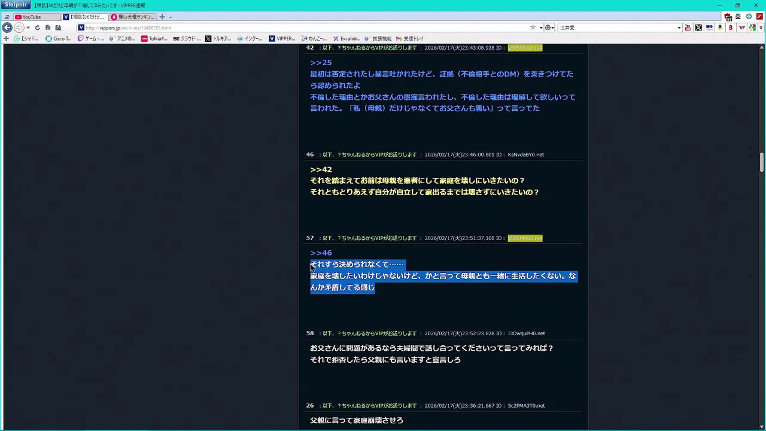Click the line starting お父さんに問題があるなら
766x431 pixels.
click(432, 348)
